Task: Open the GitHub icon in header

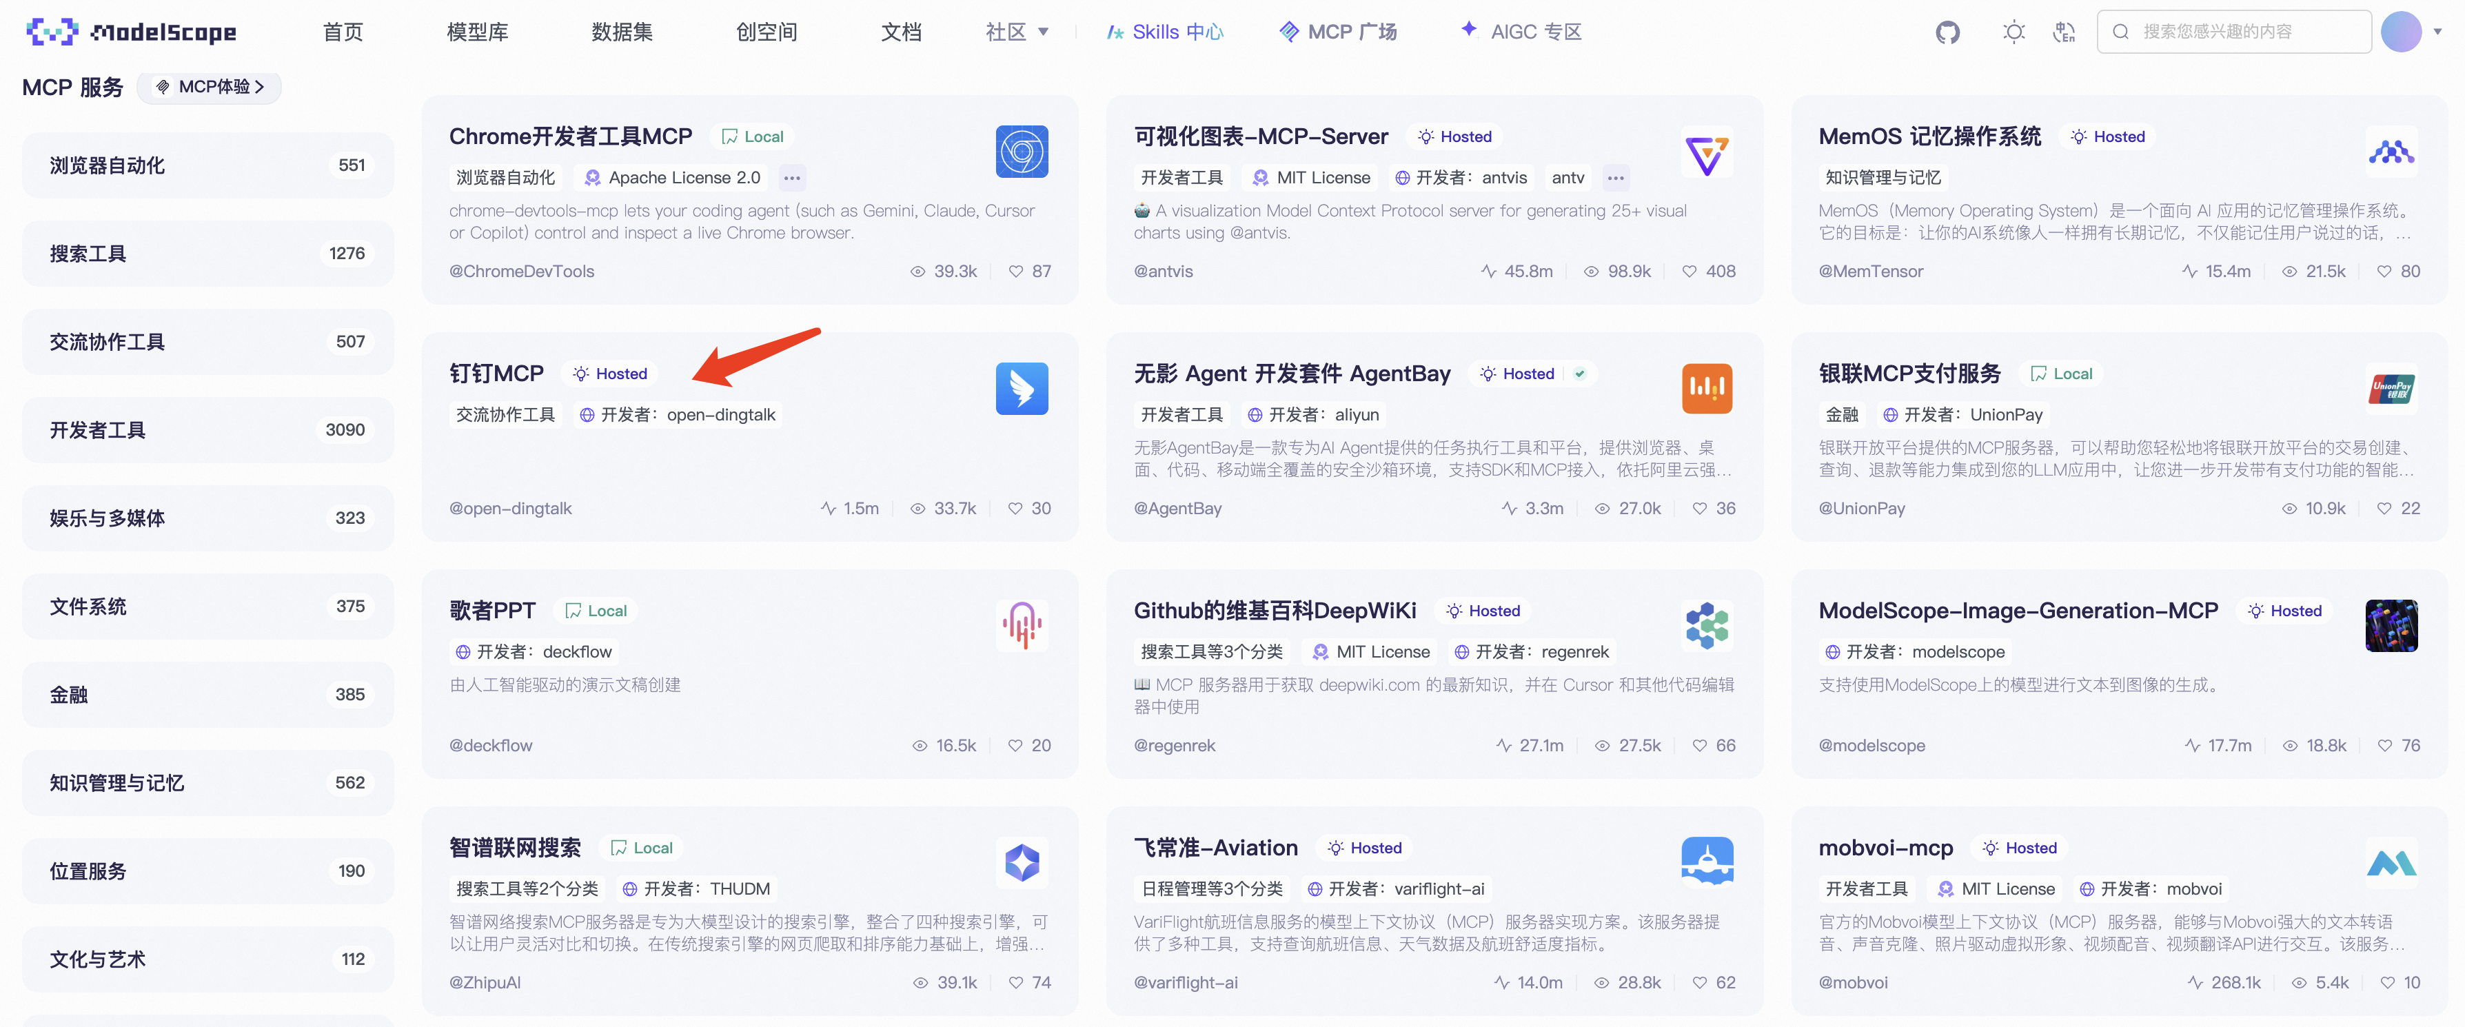Action: (1947, 32)
